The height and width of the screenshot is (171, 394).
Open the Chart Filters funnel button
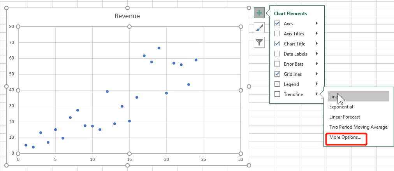tap(259, 42)
